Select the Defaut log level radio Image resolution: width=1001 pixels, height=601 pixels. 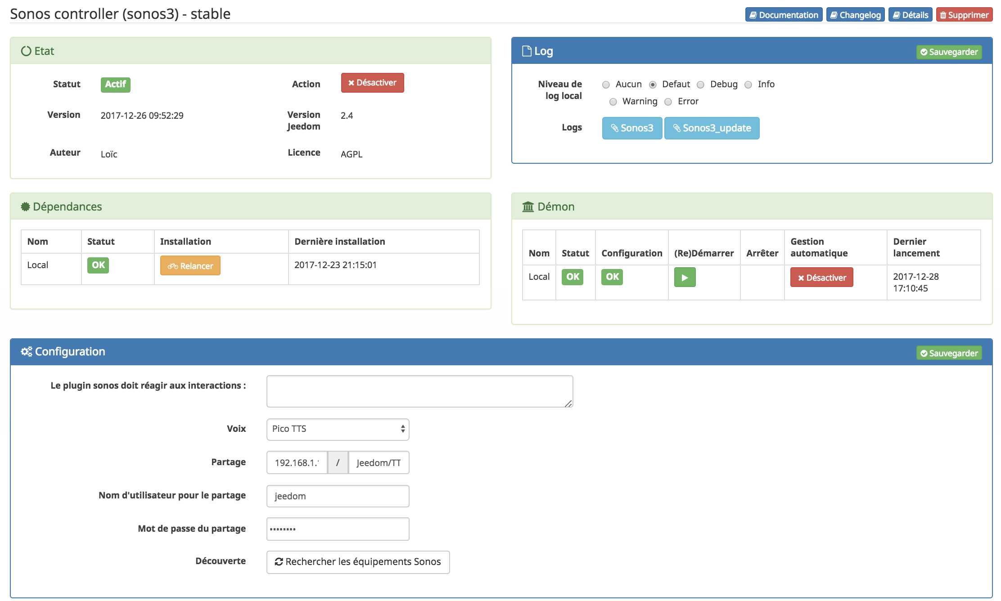pyautogui.click(x=653, y=85)
